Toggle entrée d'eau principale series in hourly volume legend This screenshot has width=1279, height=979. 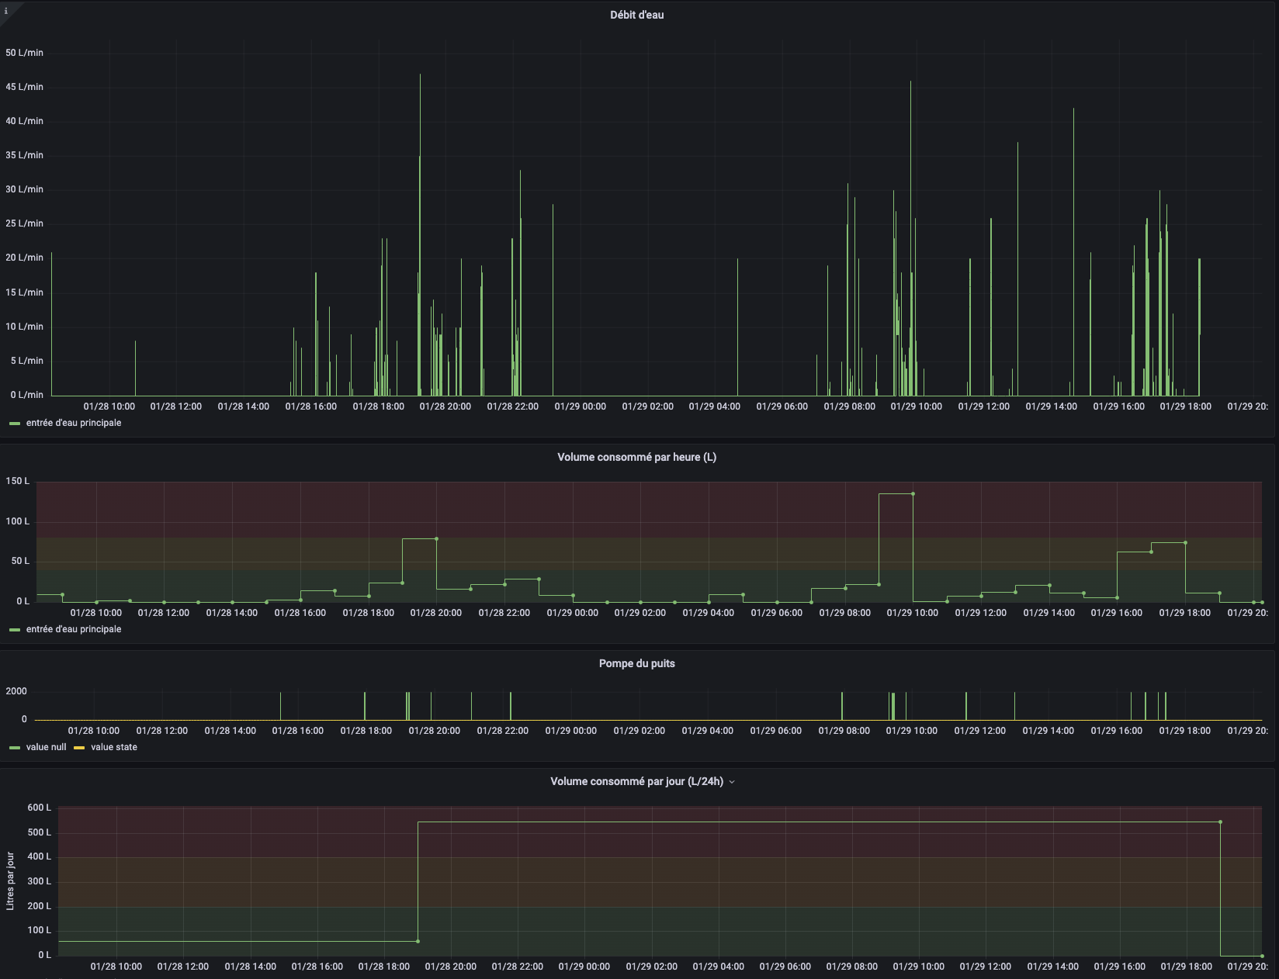74,629
